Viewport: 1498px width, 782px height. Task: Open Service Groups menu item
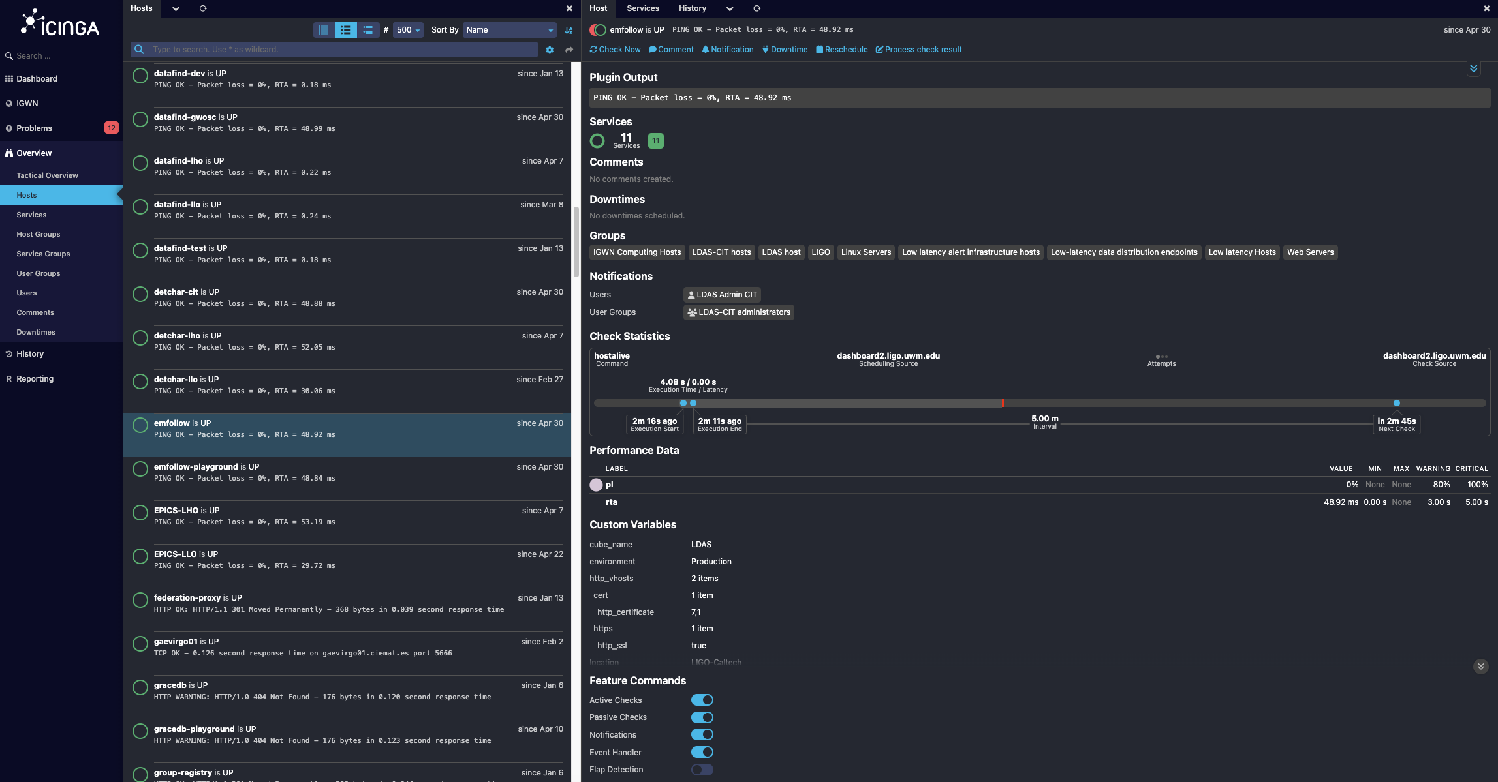click(x=43, y=254)
